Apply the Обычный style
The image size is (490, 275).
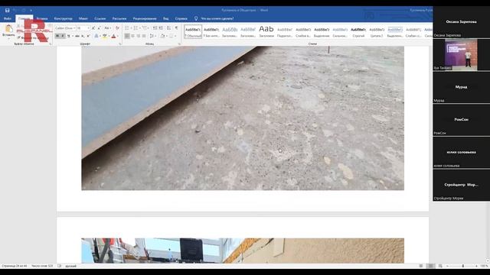(x=193, y=32)
